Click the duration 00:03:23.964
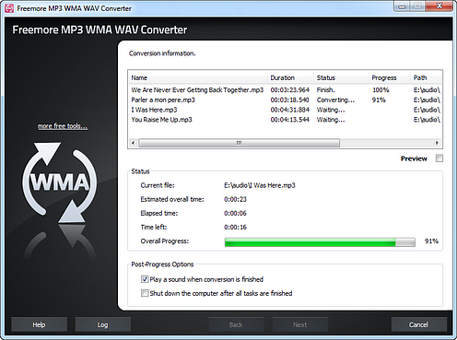The height and width of the screenshot is (340, 457). point(289,90)
